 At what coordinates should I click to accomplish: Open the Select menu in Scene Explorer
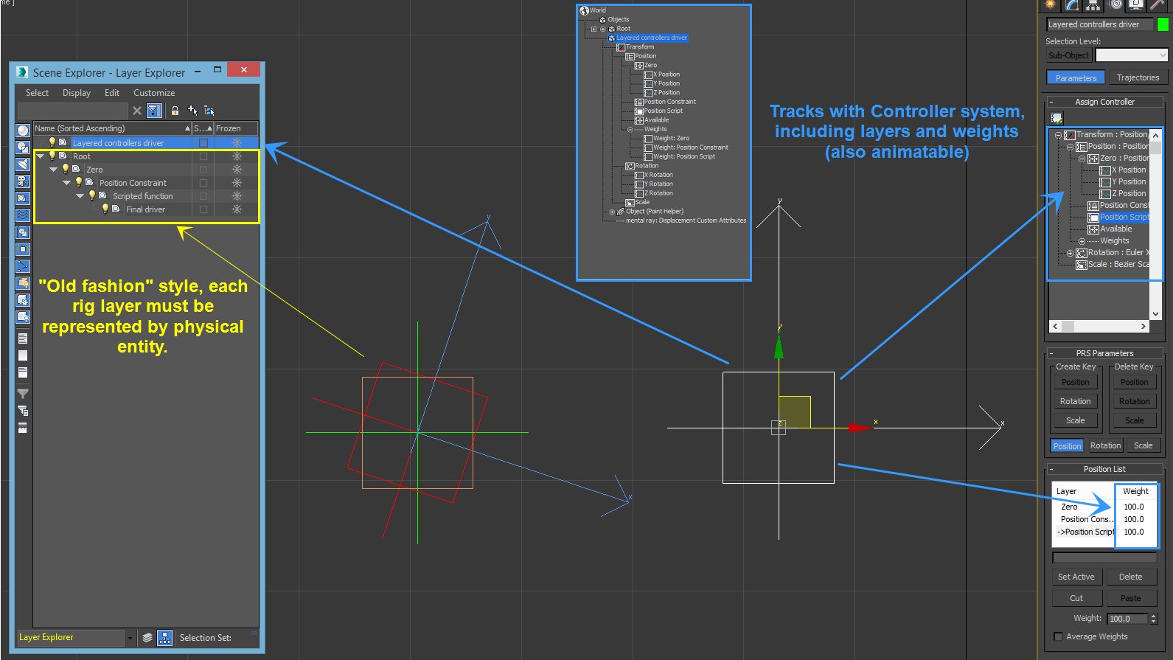(x=37, y=93)
